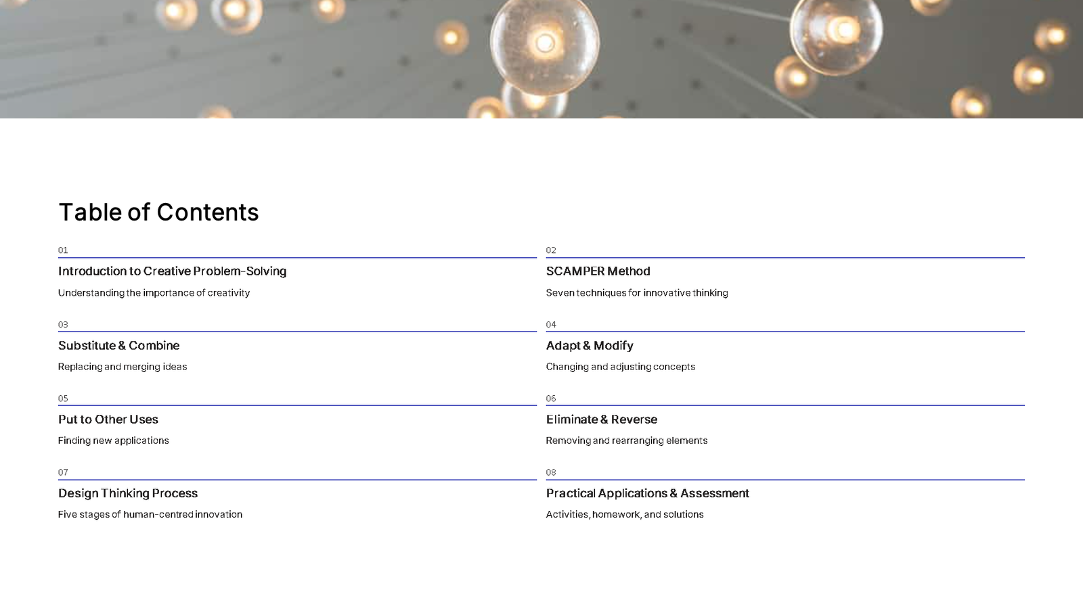This screenshot has height=609, width=1083.
Task: Select the 05 section indicator
Action: pos(63,397)
